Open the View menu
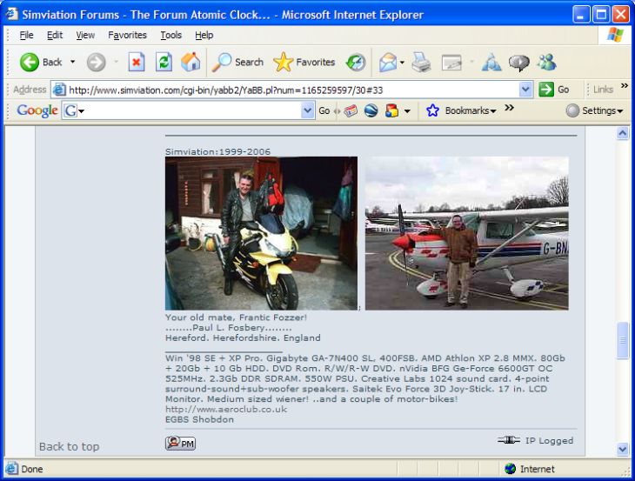 85,35
